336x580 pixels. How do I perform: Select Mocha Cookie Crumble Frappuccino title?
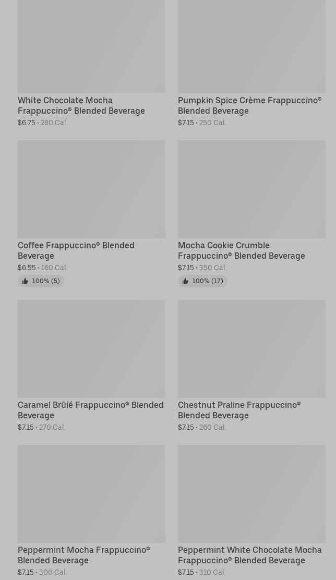tap(241, 250)
